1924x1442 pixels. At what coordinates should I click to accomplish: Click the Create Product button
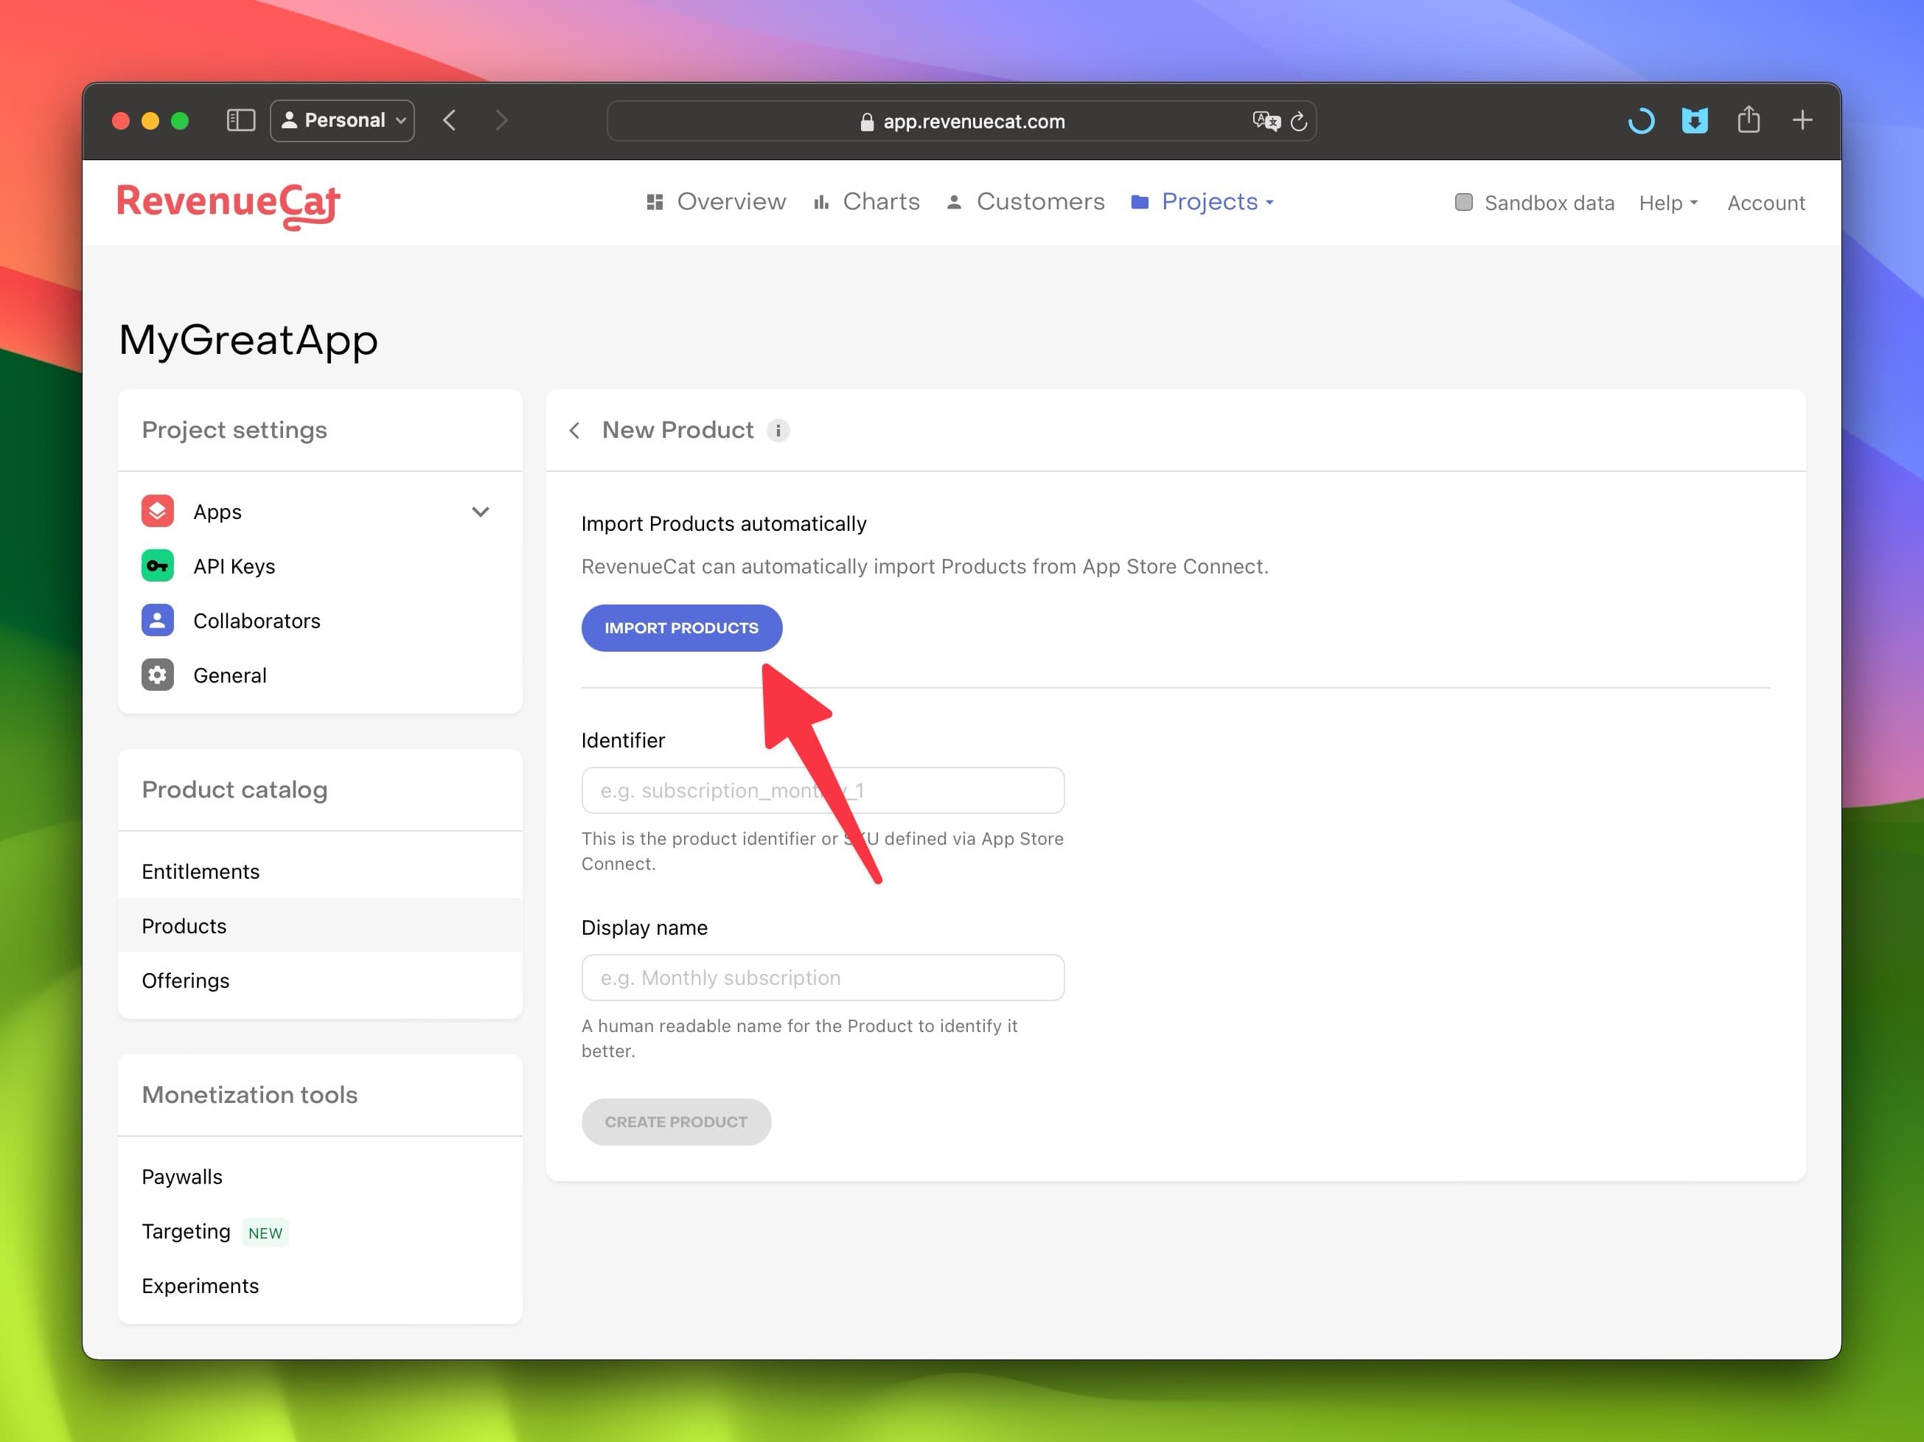(x=676, y=1122)
